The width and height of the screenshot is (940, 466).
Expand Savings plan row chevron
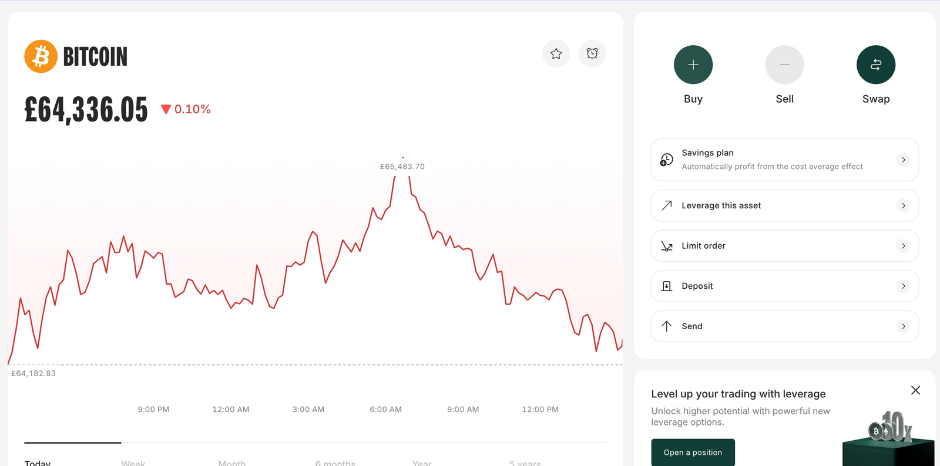coord(904,160)
